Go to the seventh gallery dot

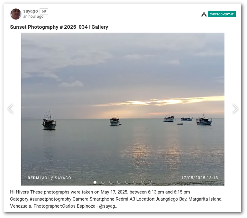click(x=142, y=182)
